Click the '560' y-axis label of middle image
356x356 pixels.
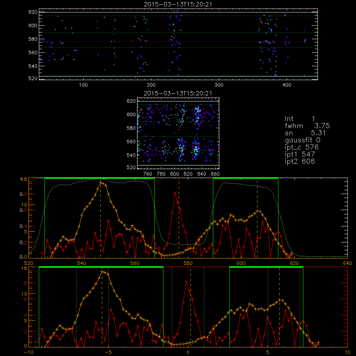click(131, 142)
